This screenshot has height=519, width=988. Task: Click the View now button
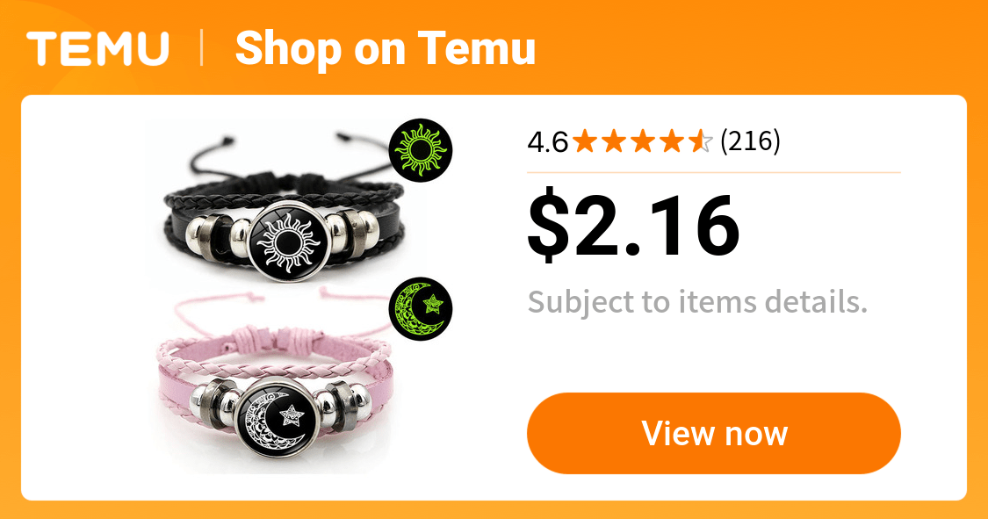coord(713,433)
